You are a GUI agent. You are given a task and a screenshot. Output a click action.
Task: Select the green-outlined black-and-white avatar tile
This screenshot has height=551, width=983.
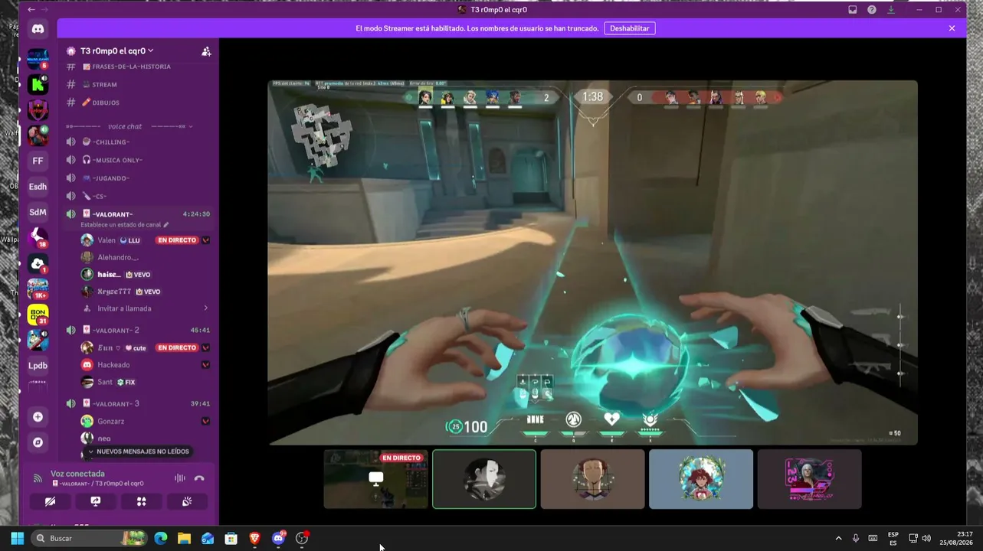(484, 479)
